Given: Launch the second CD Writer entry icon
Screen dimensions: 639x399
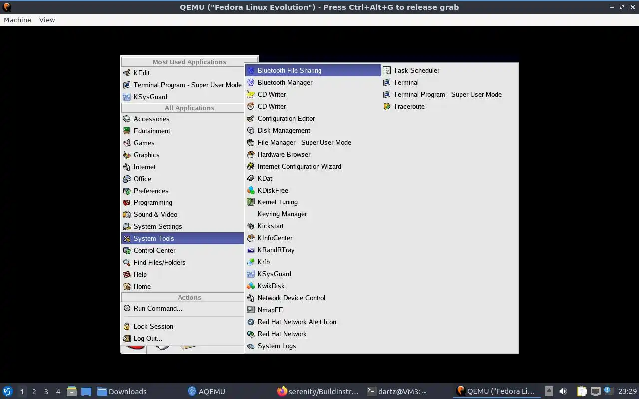Looking at the screenshot, I should [251, 106].
